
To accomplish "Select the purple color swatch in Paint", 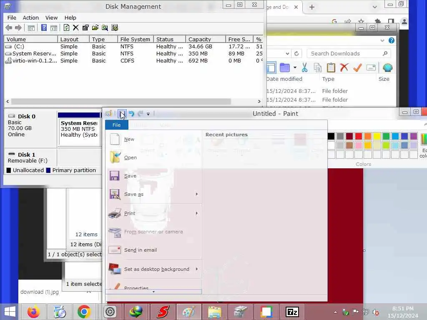I will pyautogui.click(x=413, y=136).
